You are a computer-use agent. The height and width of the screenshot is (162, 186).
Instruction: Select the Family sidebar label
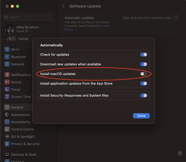pyautogui.click(x=24, y=39)
